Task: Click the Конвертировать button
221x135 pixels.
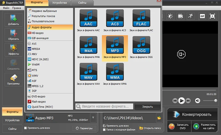Action: coord(193,114)
